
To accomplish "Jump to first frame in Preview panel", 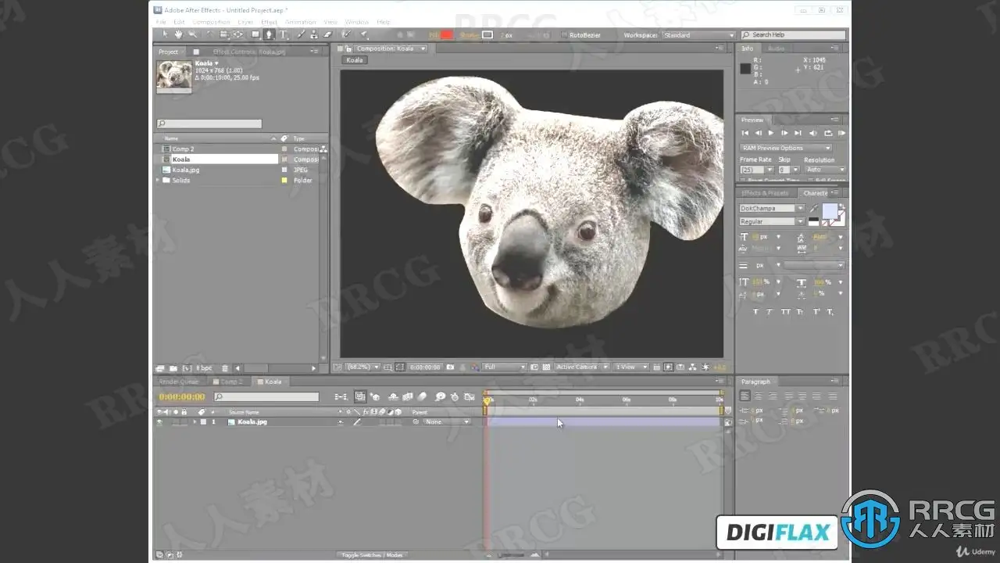I will point(745,133).
